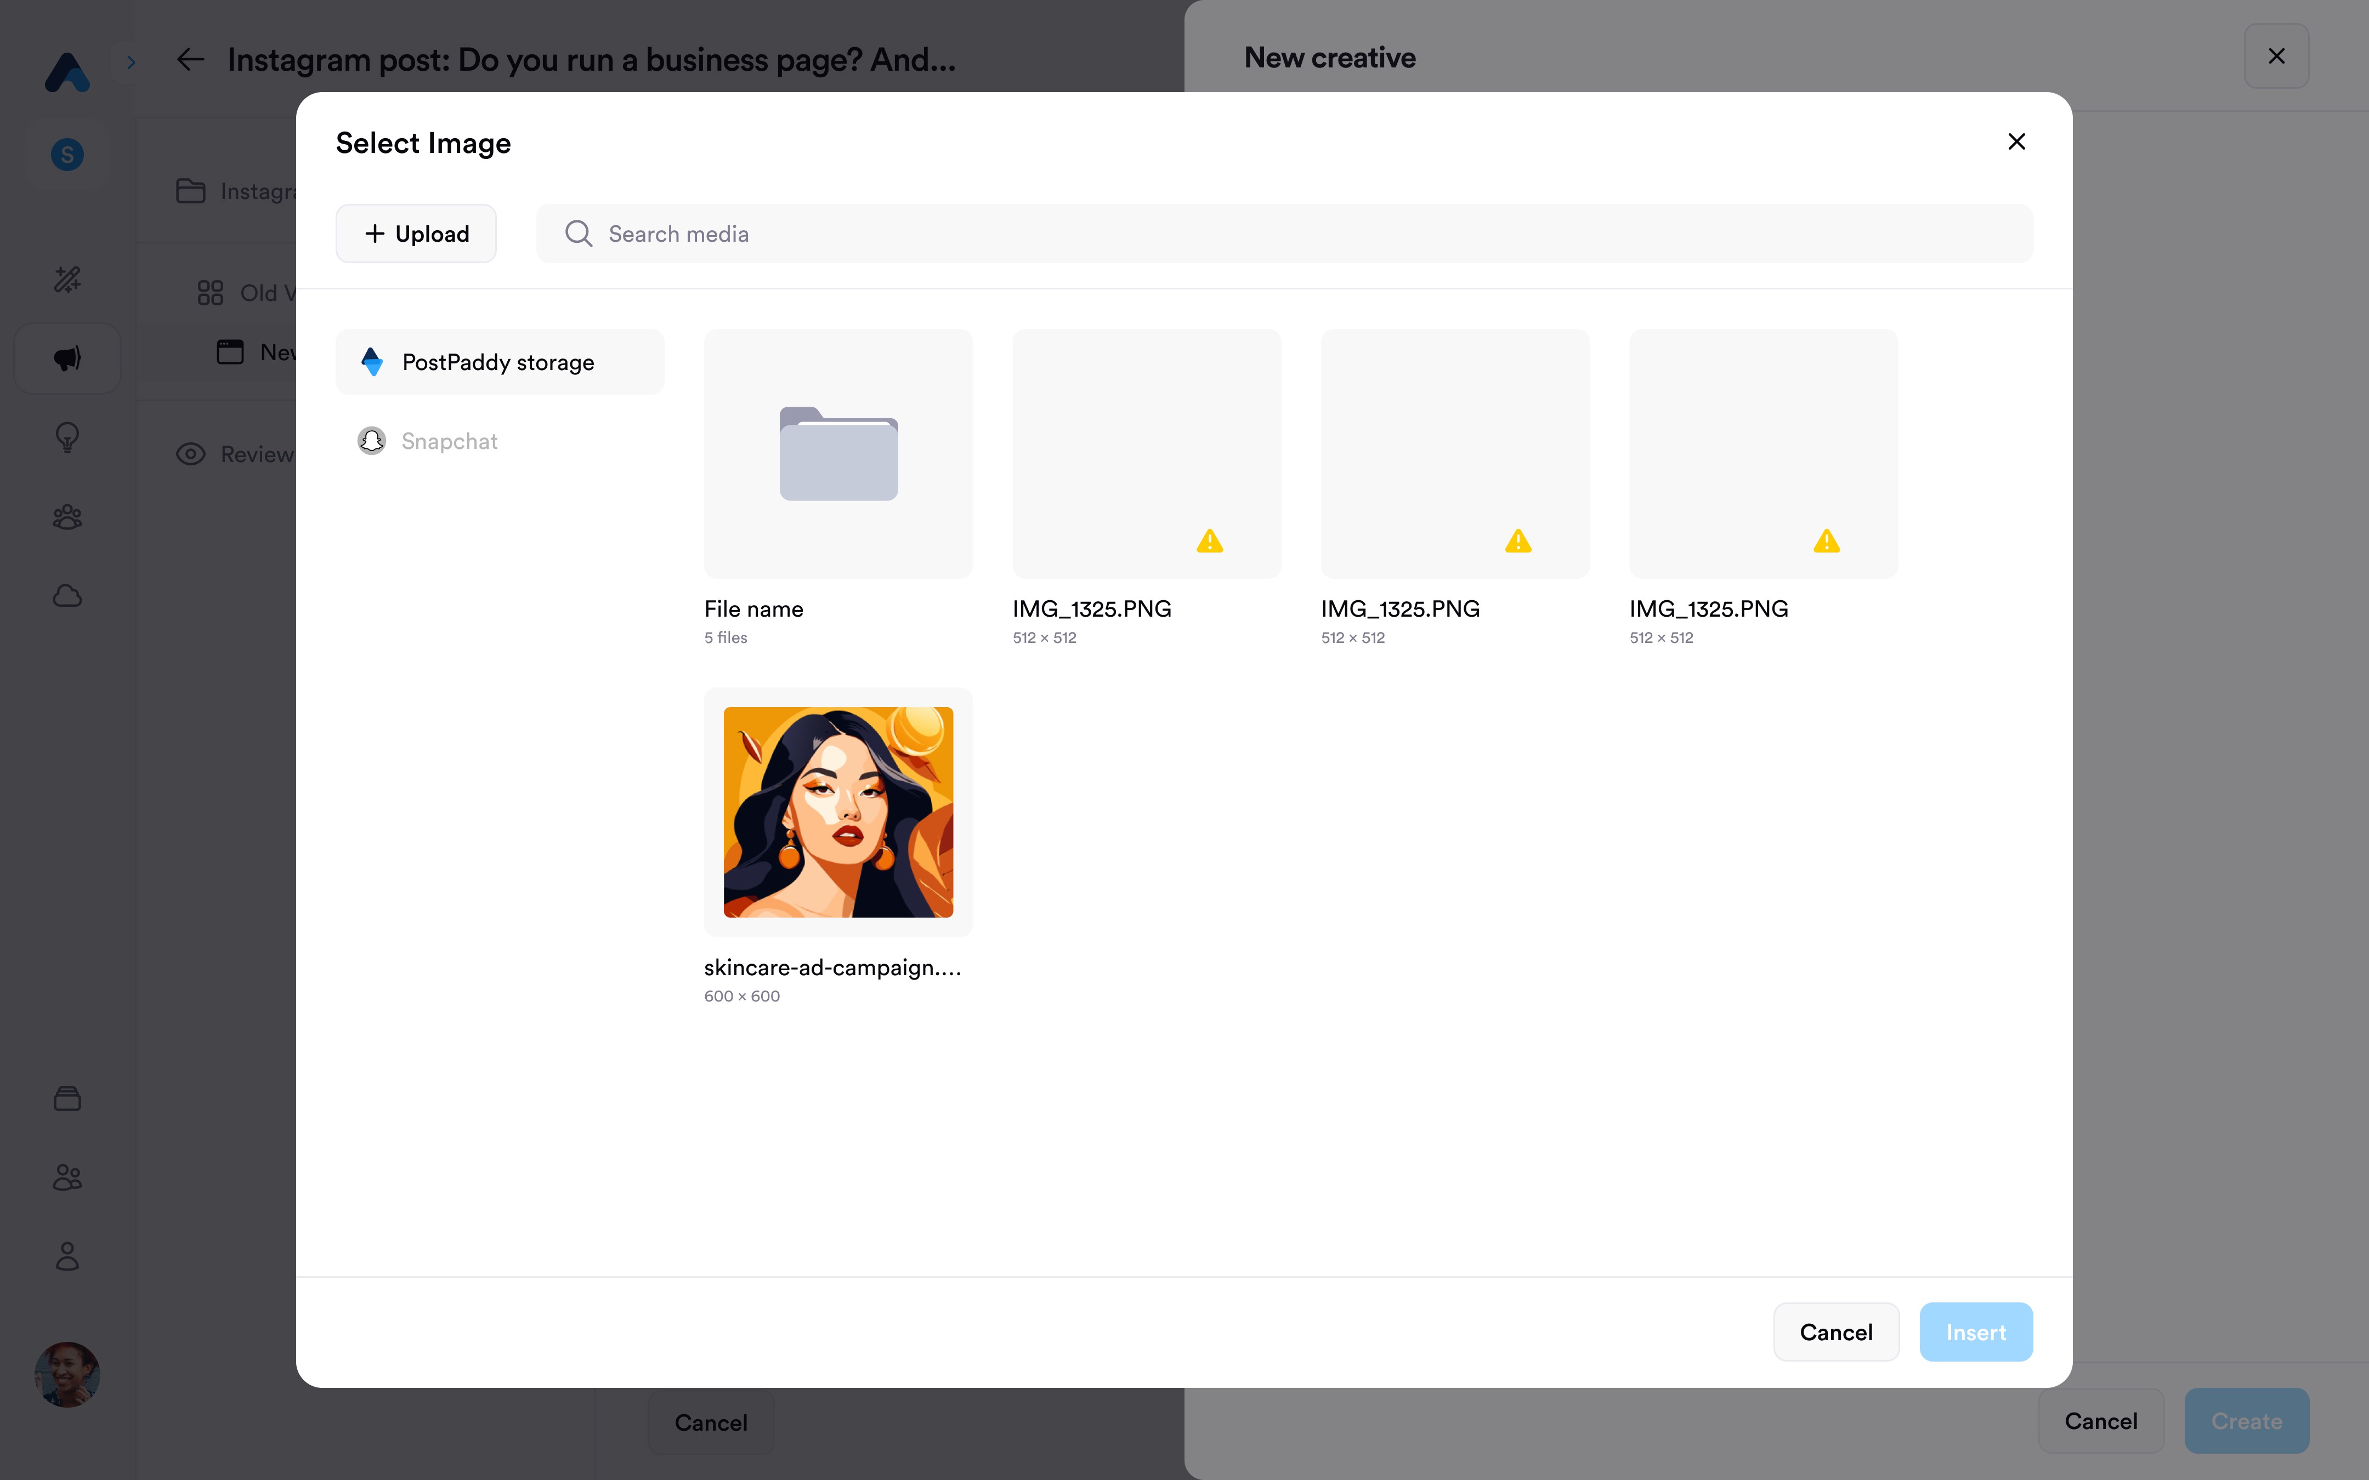The image size is (2369, 1480).
Task: Open the cloud storage sidebar icon
Action: (66, 595)
